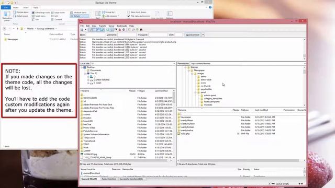This screenshot has height=188, width=335.
Task: Switch to Successful transfers tab
Action: pyautogui.click(x=131, y=179)
